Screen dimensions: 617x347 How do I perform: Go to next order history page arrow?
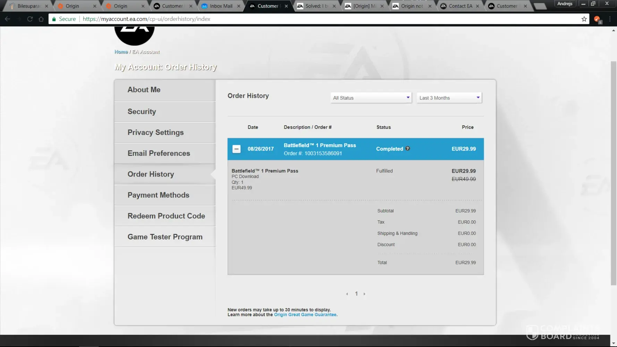(364, 294)
